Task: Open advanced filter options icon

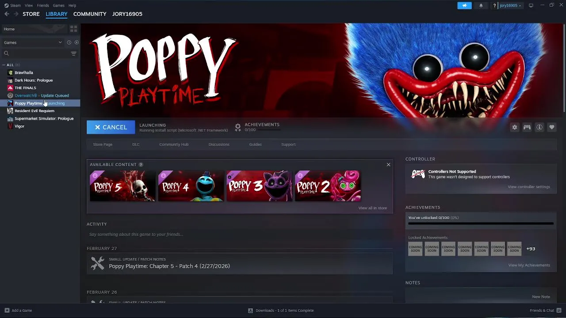Action: tap(73, 53)
